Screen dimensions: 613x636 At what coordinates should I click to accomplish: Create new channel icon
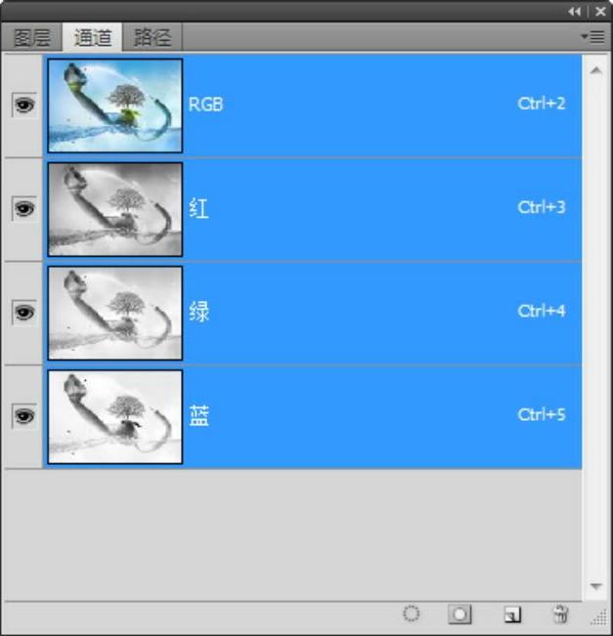pyautogui.click(x=512, y=615)
